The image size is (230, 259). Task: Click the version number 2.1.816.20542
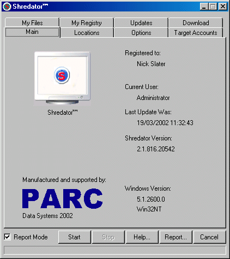156,149
